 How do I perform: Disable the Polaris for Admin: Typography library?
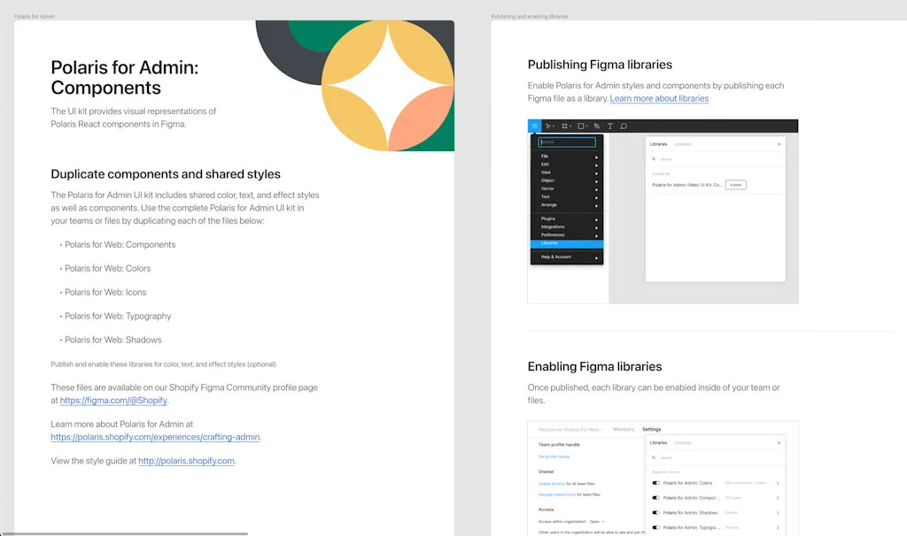(655, 528)
